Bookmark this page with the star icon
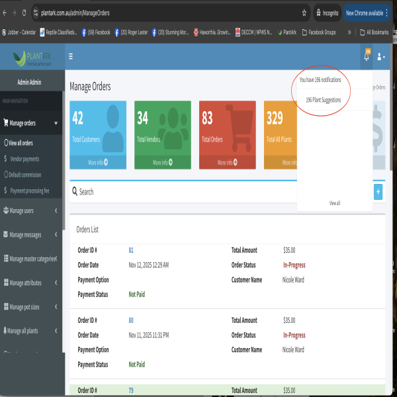The width and height of the screenshot is (397, 397). [304, 13]
